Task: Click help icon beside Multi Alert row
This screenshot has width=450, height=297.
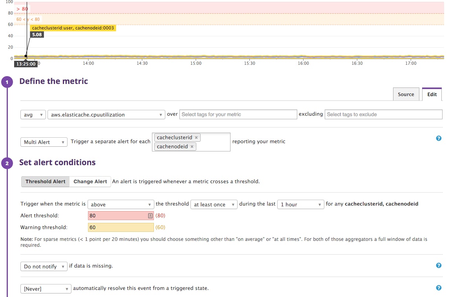Action: (x=439, y=138)
